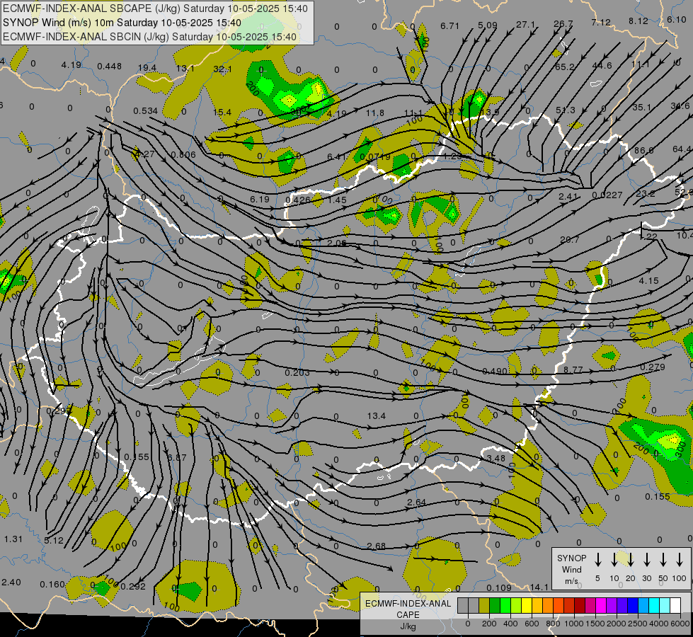Click the '1500' tick label on the colorbar
The height and width of the screenshot is (637, 693).
coord(595,624)
